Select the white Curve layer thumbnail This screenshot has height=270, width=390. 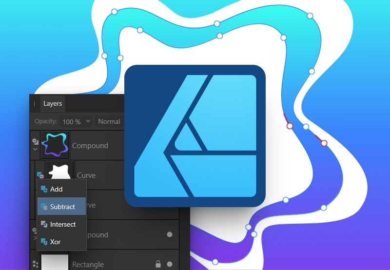pos(59,171)
